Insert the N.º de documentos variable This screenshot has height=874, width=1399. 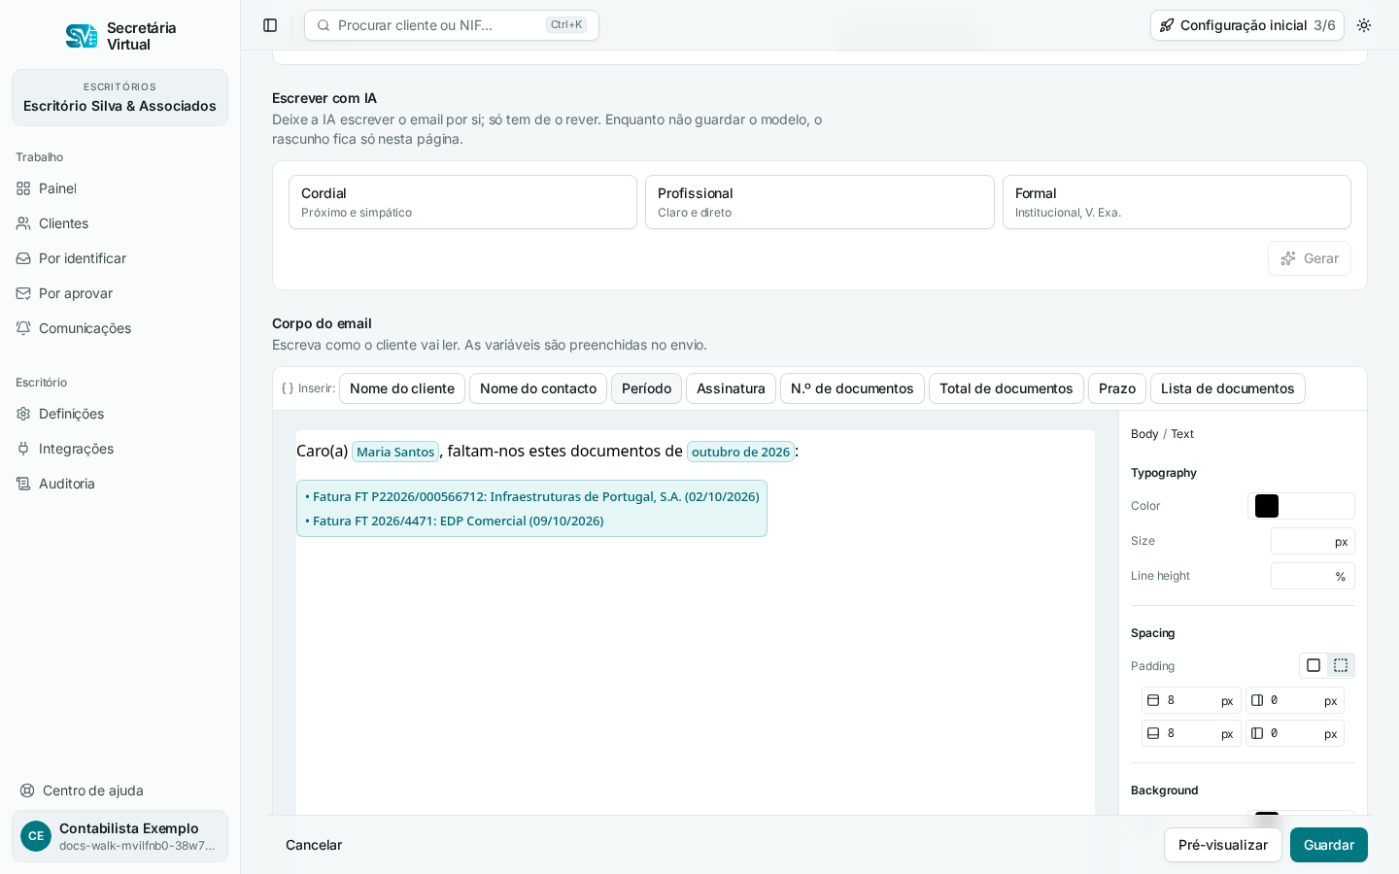pos(852,388)
